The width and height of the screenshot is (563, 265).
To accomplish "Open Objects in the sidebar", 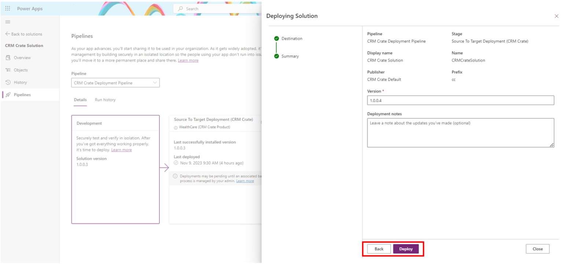I will 21,70.
